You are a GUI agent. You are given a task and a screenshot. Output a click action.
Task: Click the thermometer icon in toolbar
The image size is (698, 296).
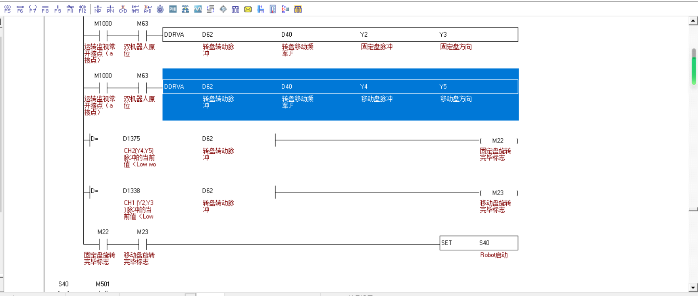[x=273, y=9]
